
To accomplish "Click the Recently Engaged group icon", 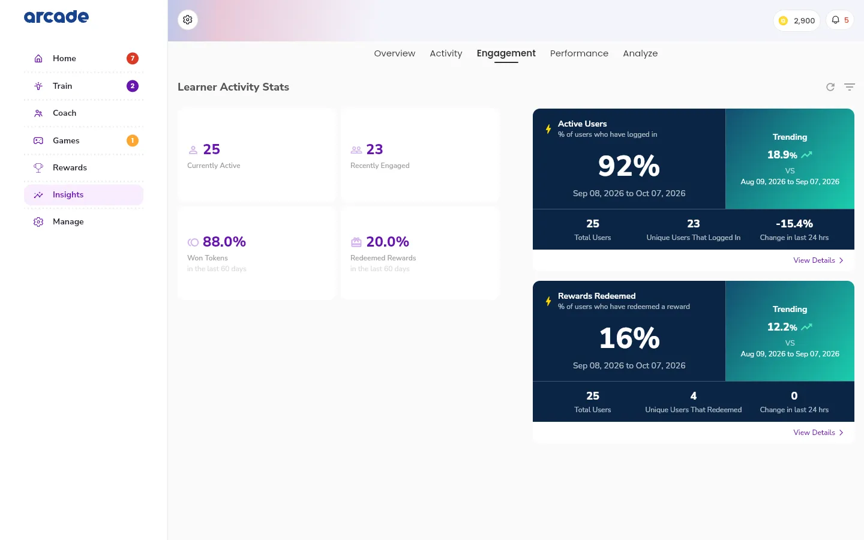I will click(x=356, y=150).
